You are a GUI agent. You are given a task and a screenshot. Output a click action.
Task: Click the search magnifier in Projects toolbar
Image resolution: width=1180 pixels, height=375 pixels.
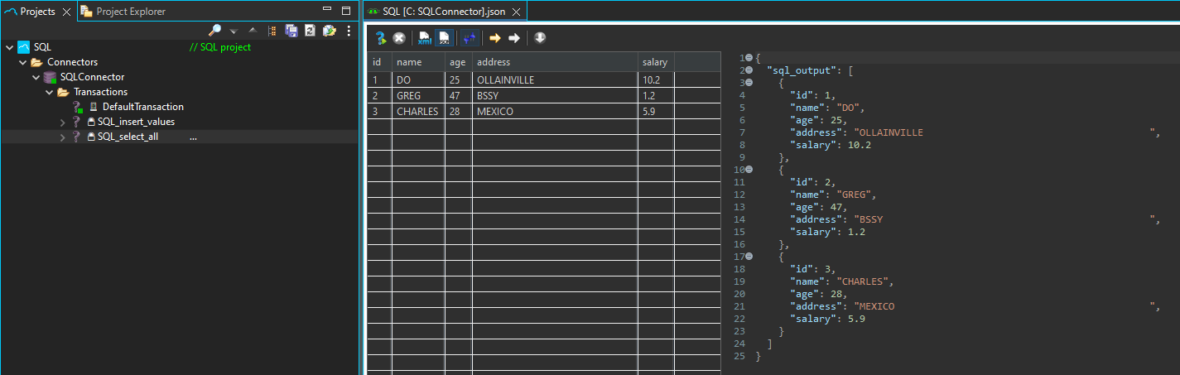point(215,31)
